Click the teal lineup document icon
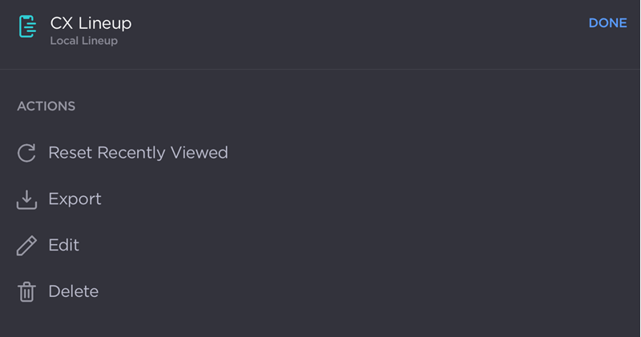This screenshot has height=337, width=641. click(27, 26)
